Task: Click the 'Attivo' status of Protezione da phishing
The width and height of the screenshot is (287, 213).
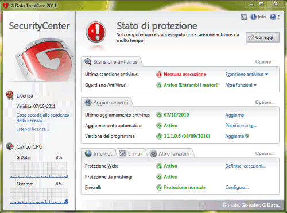Action: click(x=170, y=177)
